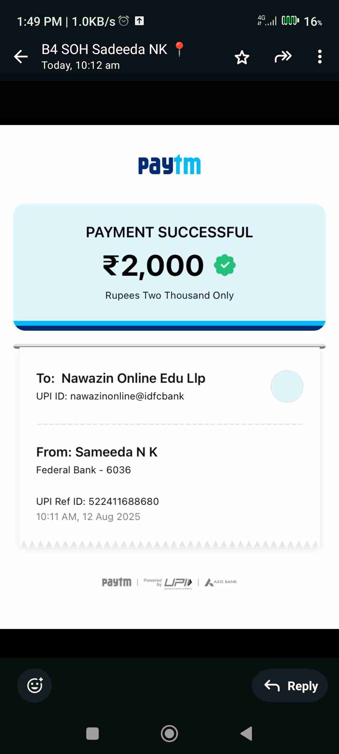Tap the UPI ID nawazinonline@idfcbank

pyautogui.click(x=110, y=396)
